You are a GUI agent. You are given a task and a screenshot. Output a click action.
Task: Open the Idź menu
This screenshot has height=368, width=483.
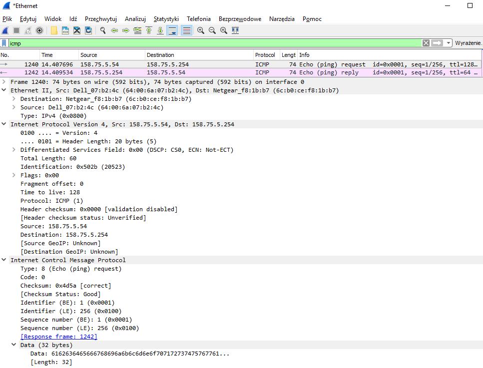click(73, 19)
